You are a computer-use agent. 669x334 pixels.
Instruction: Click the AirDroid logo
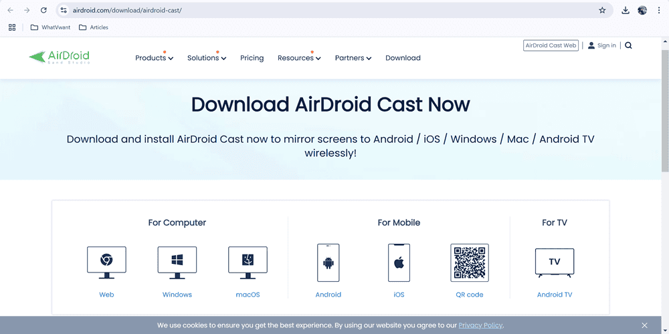60,57
